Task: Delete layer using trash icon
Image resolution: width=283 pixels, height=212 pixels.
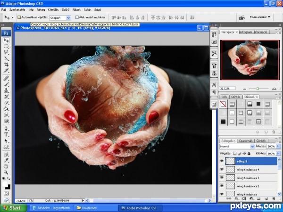Action: [x=274, y=198]
